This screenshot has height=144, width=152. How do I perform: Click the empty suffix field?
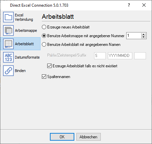click(x=140, y=56)
